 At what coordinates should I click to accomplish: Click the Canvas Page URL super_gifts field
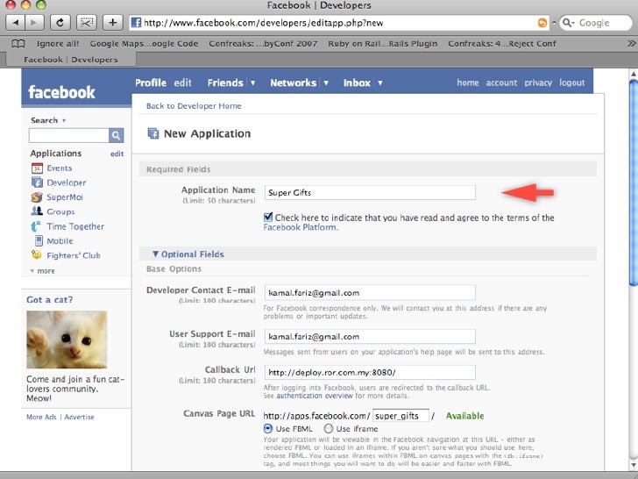[401, 416]
